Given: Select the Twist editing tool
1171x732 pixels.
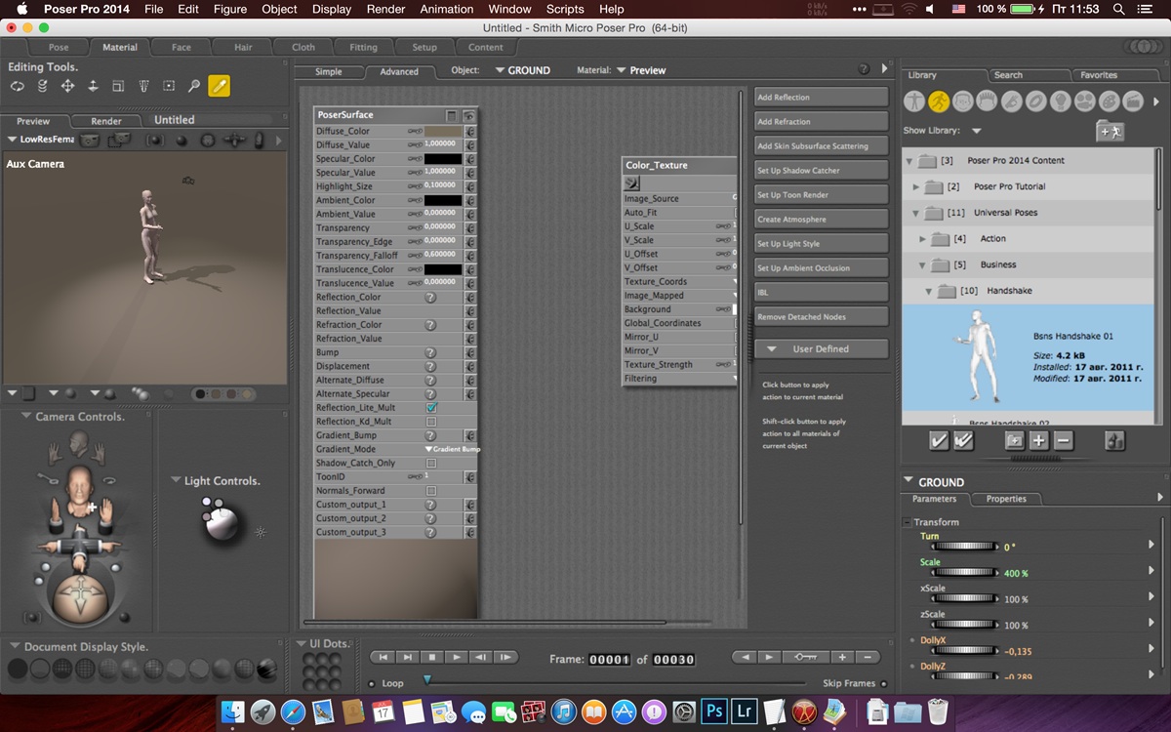Looking at the screenshot, I should 43,87.
